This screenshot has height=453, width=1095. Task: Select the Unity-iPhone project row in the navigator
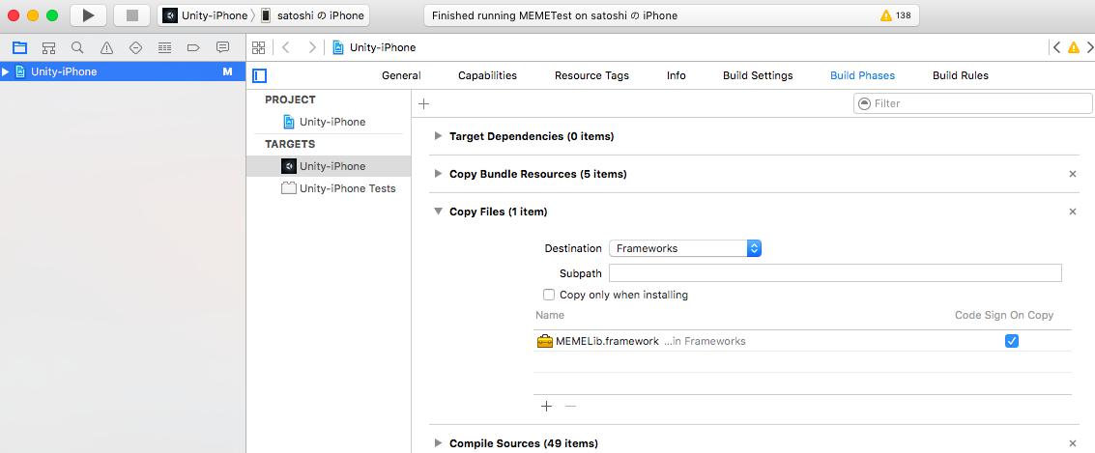[x=123, y=71]
